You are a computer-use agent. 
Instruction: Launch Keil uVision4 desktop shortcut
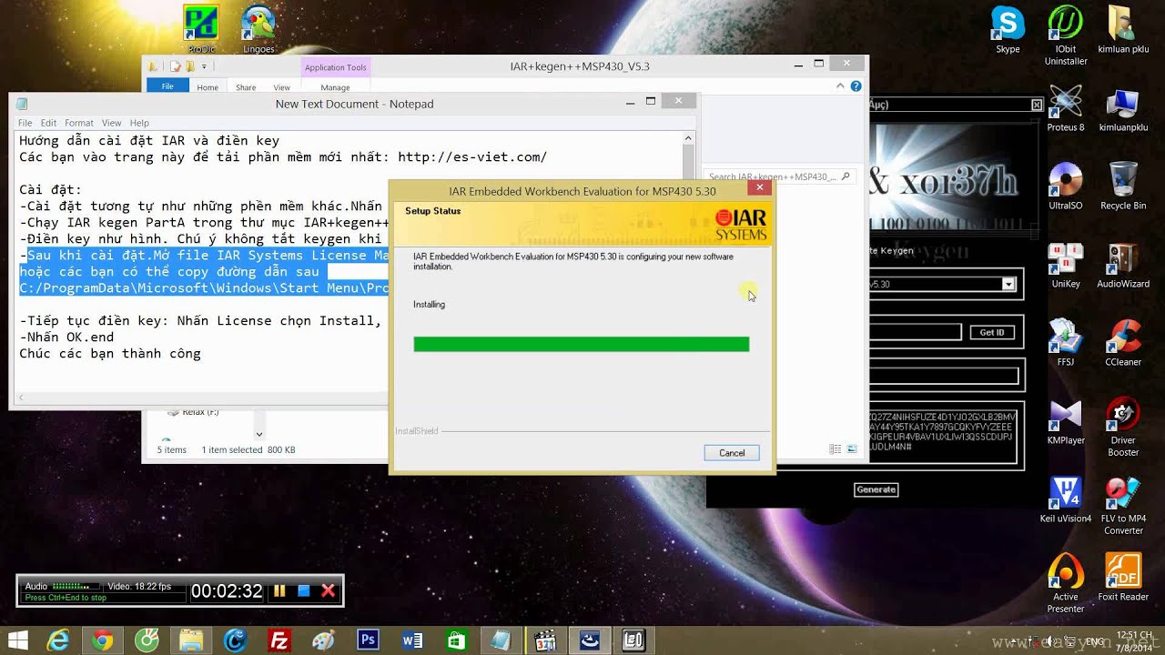pyautogui.click(x=1066, y=499)
